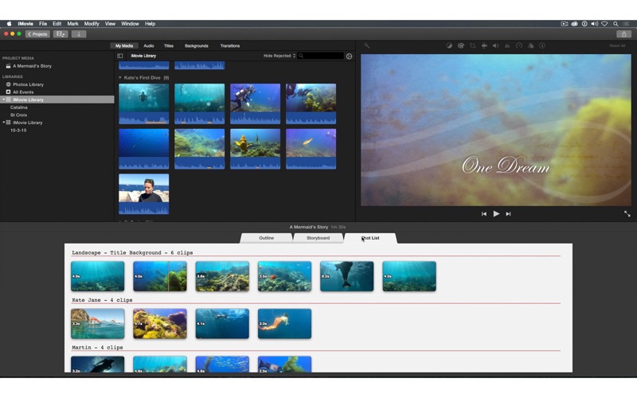The width and height of the screenshot is (637, 398).
Task: Open the video stabilization camera tool
Action: [484, 45]
